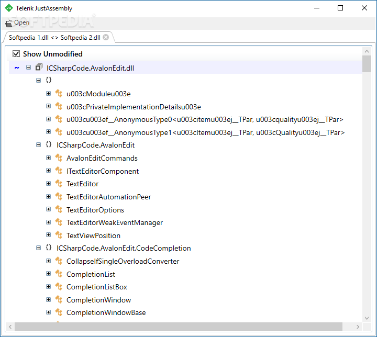Click the Open folder icon
This screenshot has height=337, width=377.
(x=9, y=24)
